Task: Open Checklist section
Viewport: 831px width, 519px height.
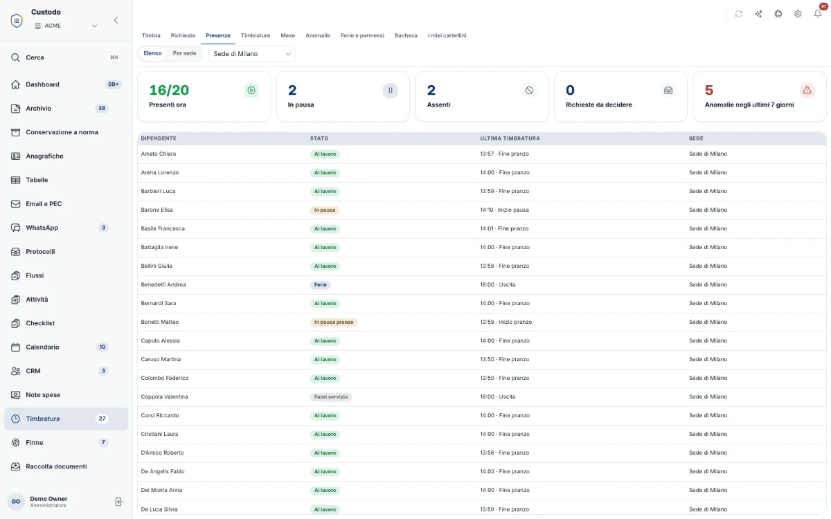Action: click(66, 323)
